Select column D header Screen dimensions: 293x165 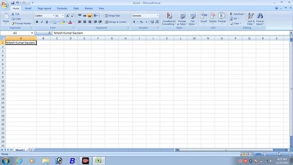point(71,38)
